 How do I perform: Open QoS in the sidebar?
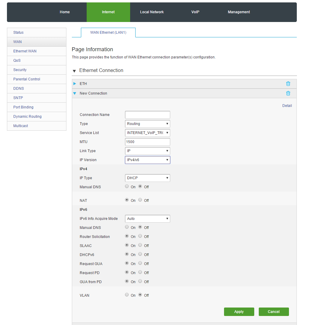(x=37, y=61)
